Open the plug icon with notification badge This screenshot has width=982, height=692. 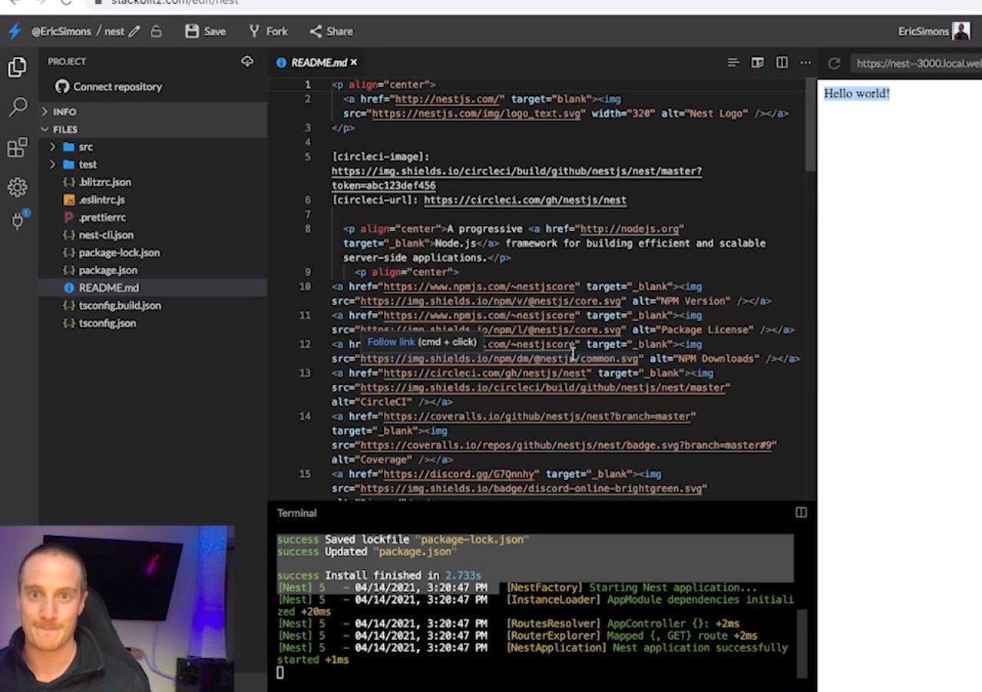(x=18, y=221)
